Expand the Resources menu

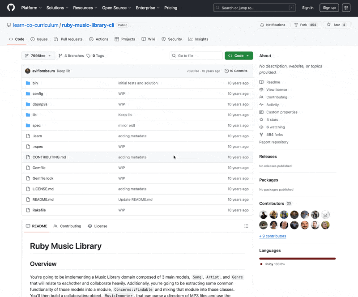point(85,8)
